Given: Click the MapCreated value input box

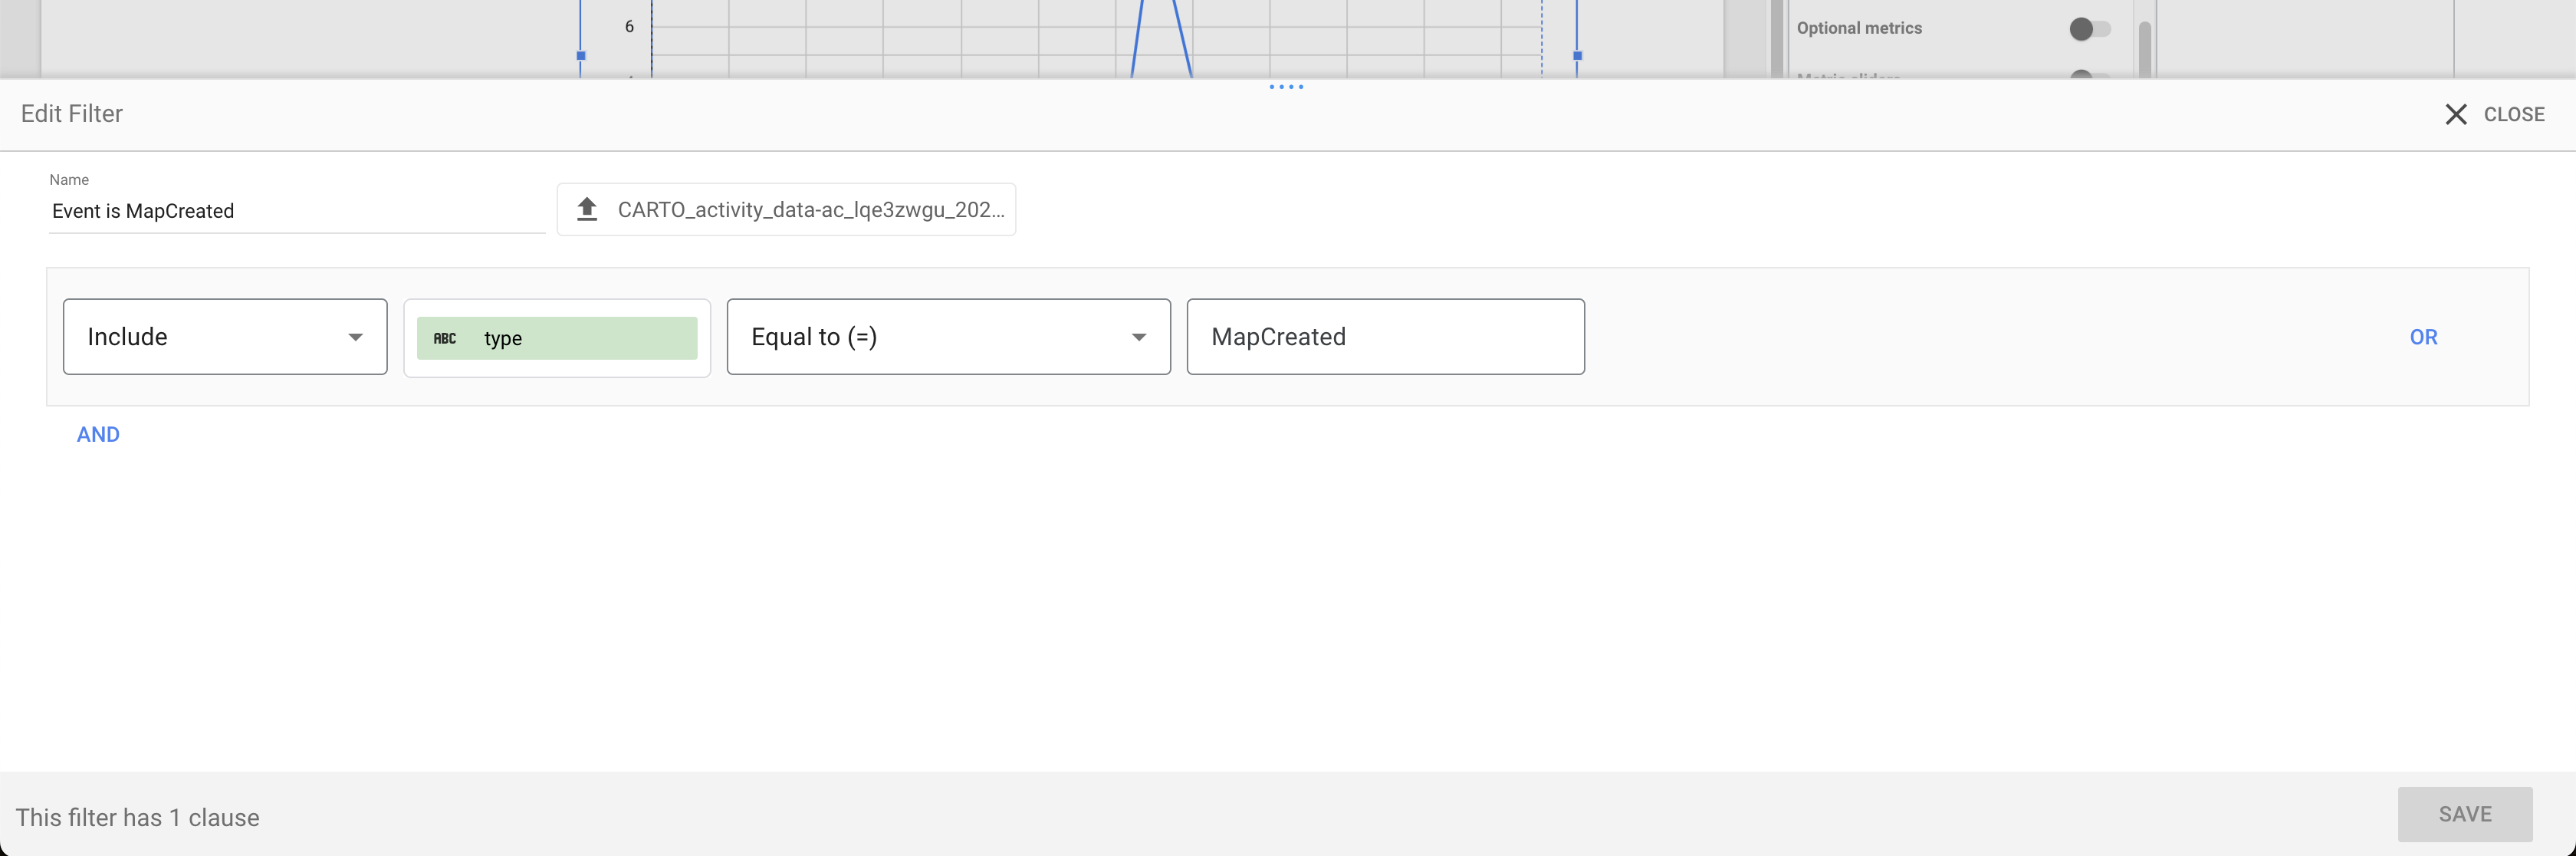Looking at the screenshot, I should [x=1384, y=337].
